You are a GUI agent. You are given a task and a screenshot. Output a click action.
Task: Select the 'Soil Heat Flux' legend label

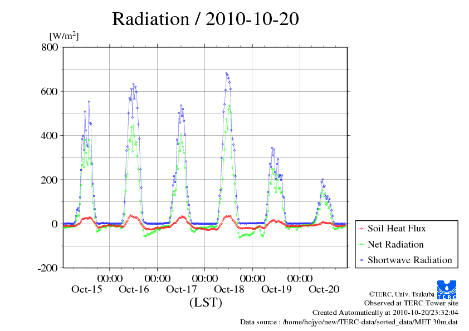[x=397, y=229]
